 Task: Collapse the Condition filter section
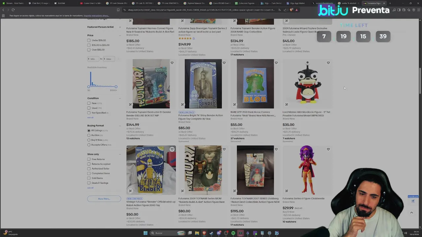[120, 98]
